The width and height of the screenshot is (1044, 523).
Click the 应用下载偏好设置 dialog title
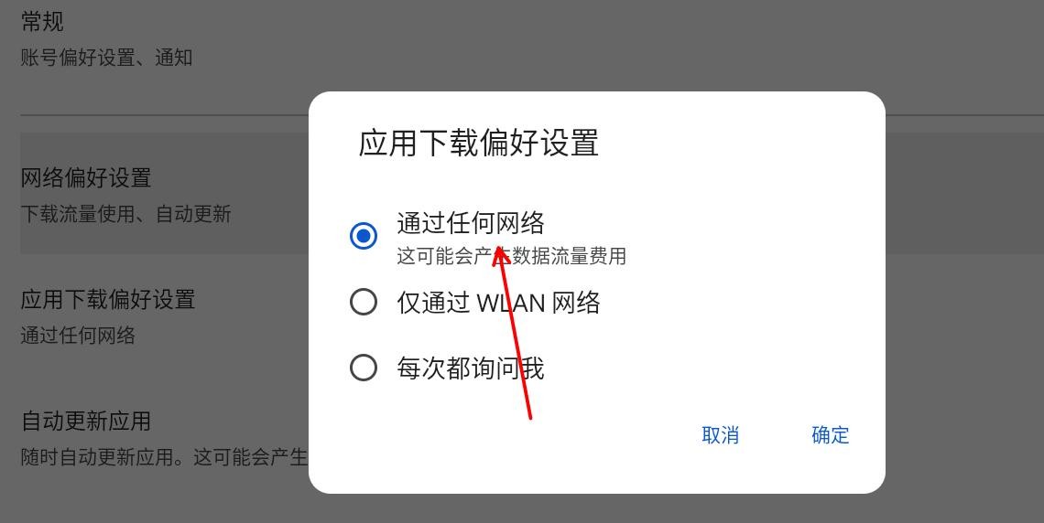pyautogui.click(x=479, y=143)
